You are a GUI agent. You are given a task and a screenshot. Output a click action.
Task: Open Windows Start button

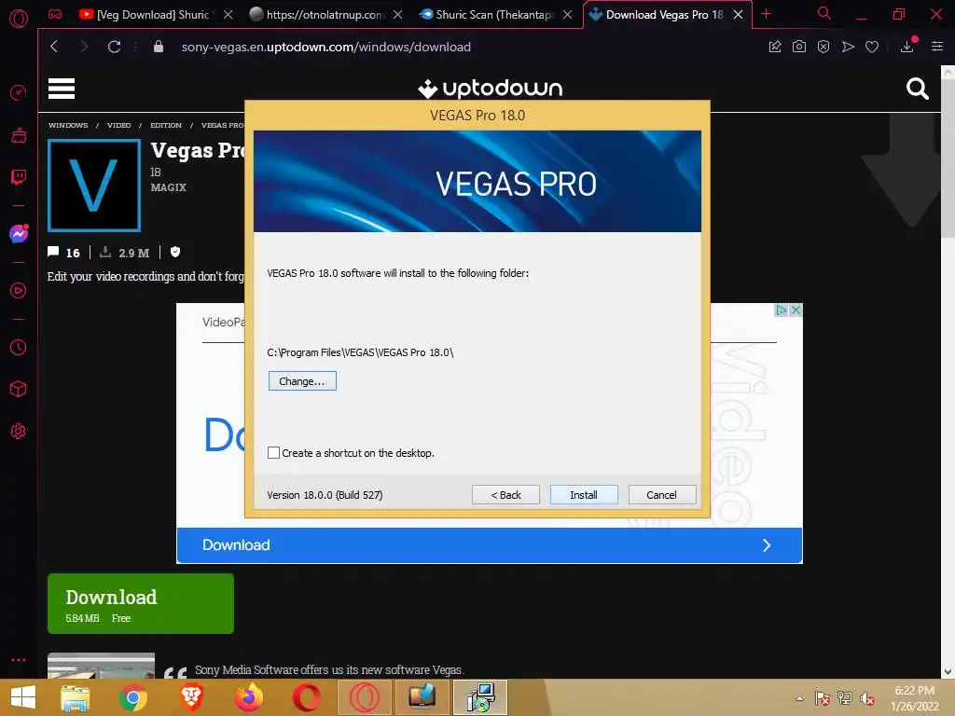tap(23, 697)
